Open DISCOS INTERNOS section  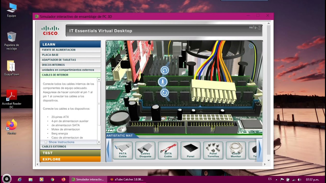(x=70, y=65)
